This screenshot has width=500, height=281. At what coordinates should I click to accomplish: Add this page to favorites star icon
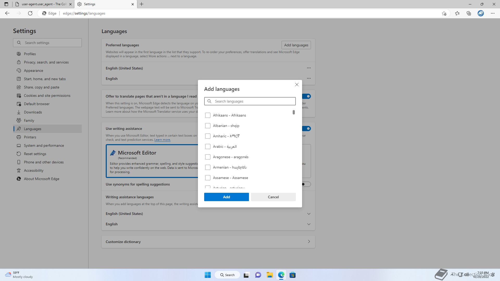[444, 13]
